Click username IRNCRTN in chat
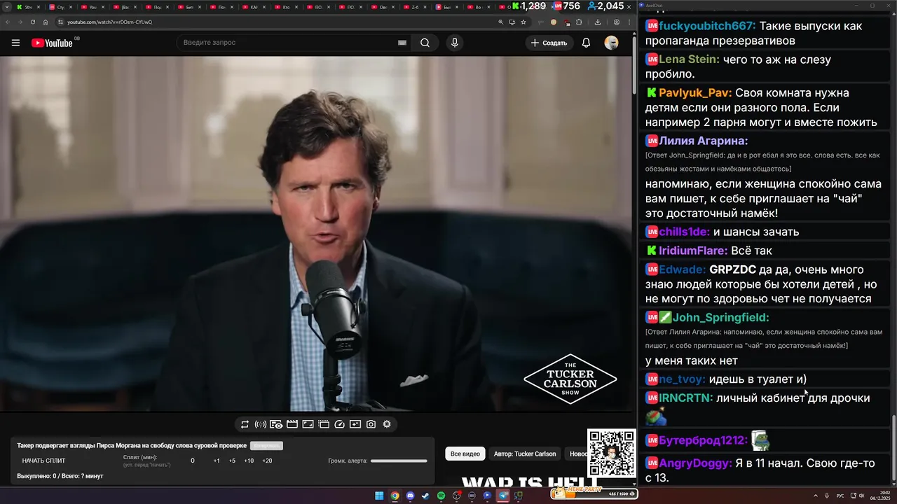Image resolution: width=897 pixels, height=504 pixels. (x=686, y=398)
